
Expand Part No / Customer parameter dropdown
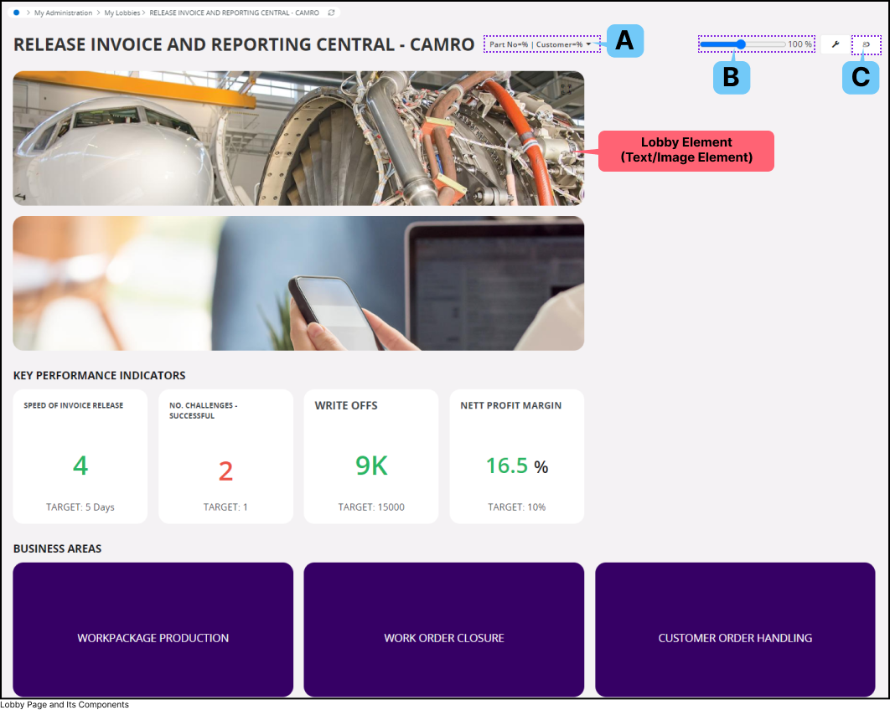pos(541,44)
